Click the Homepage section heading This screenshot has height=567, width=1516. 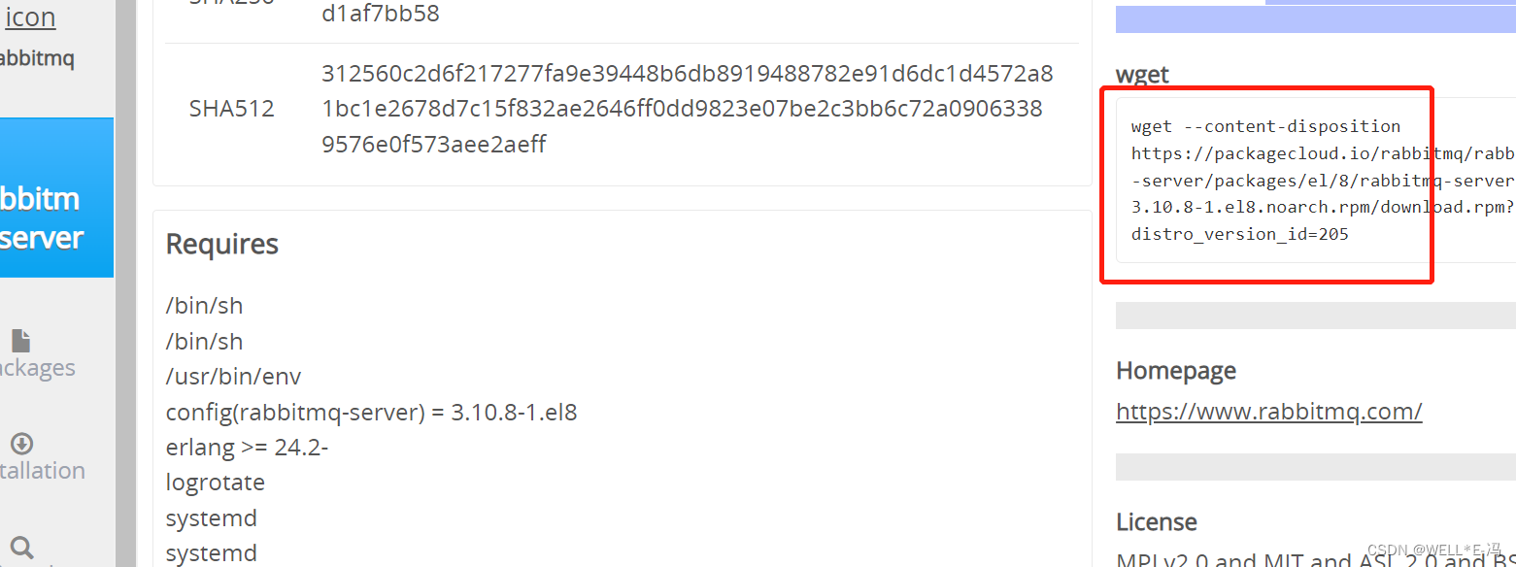[x=1176, y=371]
